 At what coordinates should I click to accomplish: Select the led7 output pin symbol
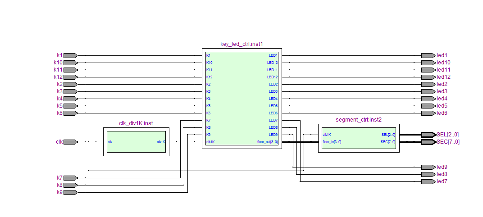pos(428,181)
